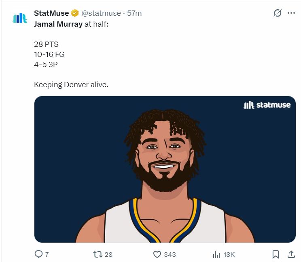
Task: Click the gold verified badge
Action: click(x=75, y=13)
